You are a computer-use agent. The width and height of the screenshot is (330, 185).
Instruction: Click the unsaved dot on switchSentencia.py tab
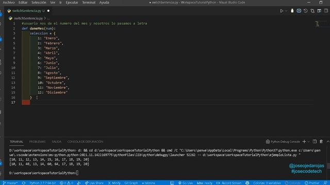[x=48, y=11]
